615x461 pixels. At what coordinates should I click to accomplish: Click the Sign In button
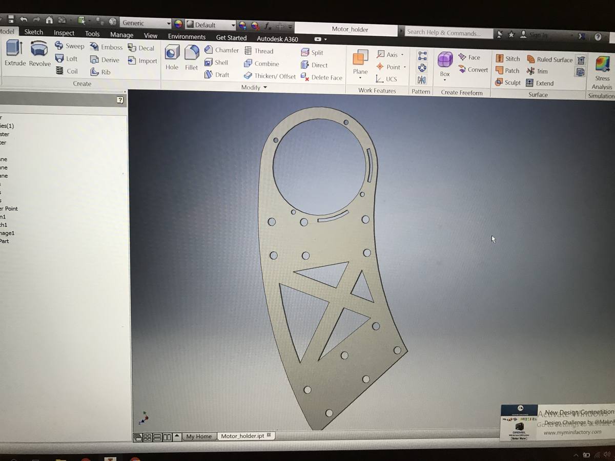pos(534,35)
